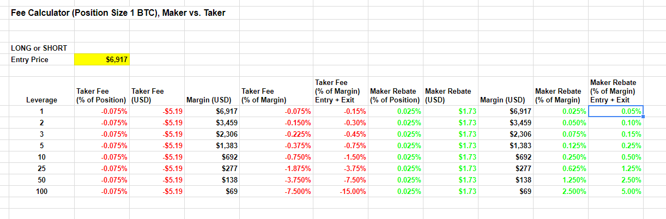Screen dimensions: 666x219
Task: Select the Fee Calculator title cell
Action: (118, 13)
